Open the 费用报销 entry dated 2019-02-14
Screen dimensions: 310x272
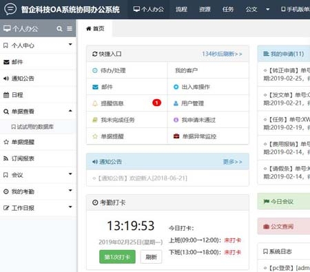pos(287,148)
